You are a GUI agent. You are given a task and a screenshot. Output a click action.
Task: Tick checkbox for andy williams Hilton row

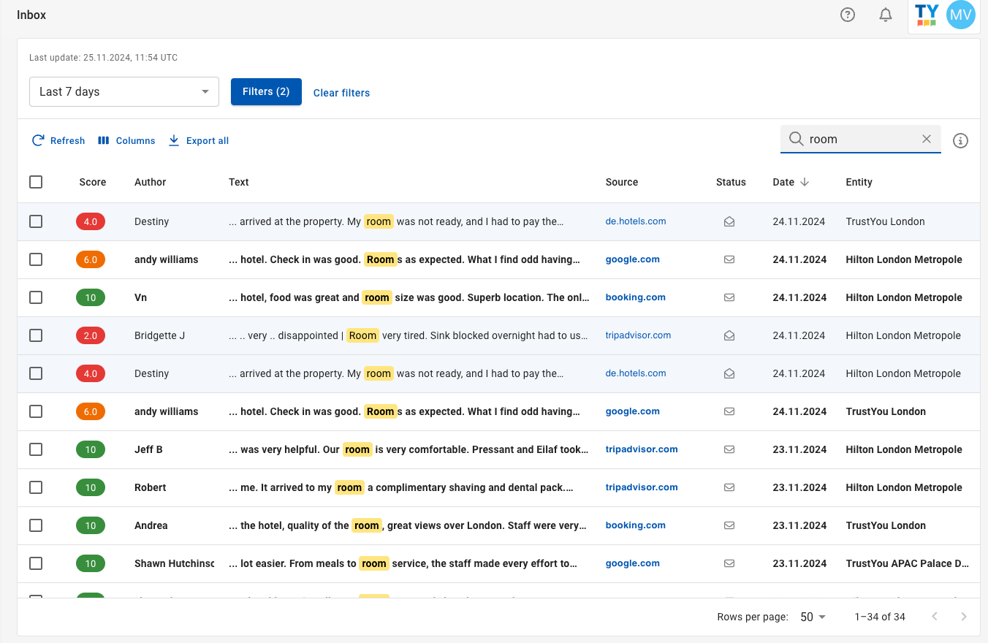coord(36,259)
